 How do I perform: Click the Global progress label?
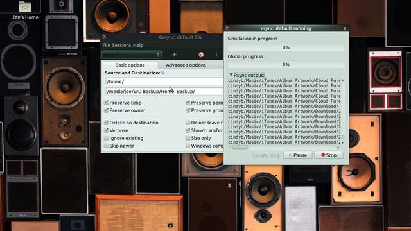click(x=245, y=56)
